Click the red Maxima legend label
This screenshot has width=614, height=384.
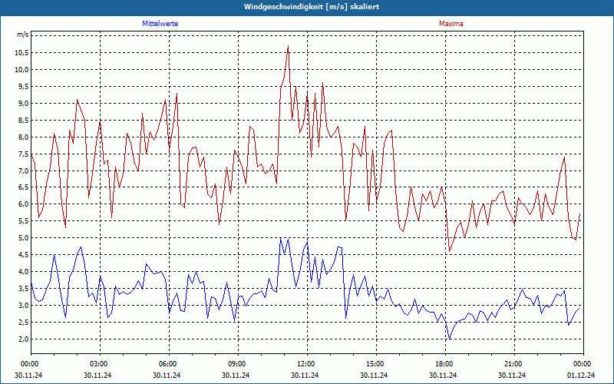tap(451, 24)
